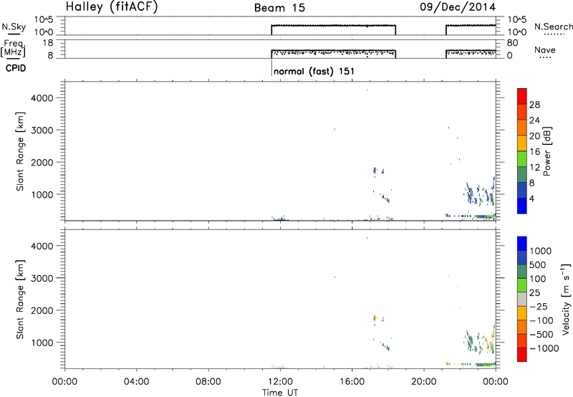Click the top blue Velocity colorbar segment
Viewport: 573px width, 397px height.
(522, 244)
